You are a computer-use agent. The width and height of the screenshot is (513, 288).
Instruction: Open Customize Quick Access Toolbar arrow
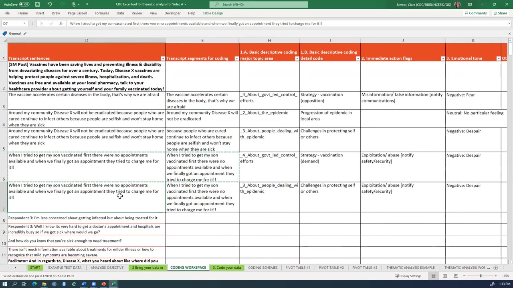tap(87, 4)
